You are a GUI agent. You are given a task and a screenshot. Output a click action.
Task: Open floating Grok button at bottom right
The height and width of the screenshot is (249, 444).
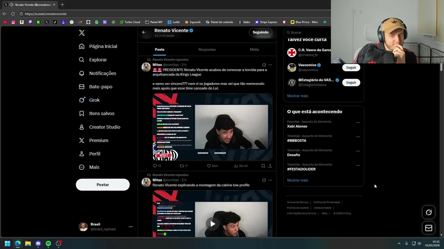click(x=429, y=212)
